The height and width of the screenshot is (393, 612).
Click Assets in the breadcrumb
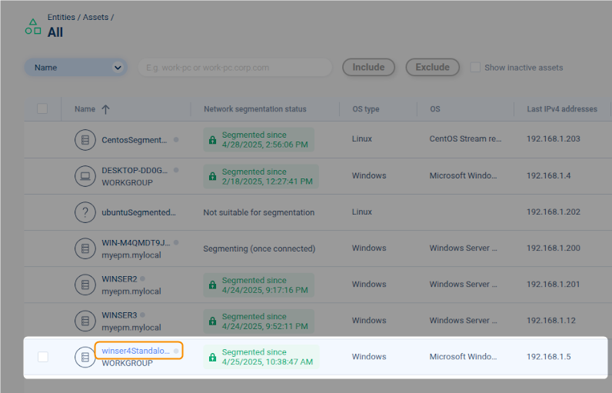click(95, 17)
